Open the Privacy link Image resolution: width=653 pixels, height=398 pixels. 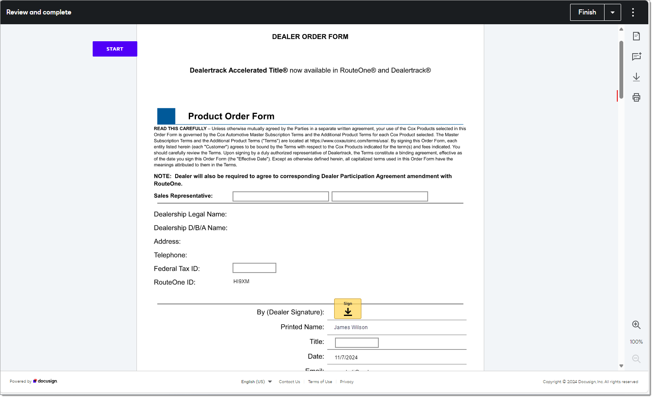point(347,382)
